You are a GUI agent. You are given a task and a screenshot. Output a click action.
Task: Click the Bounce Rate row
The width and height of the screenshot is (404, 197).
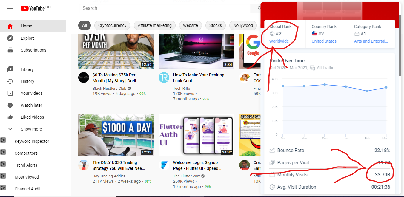tap(330, 150)
